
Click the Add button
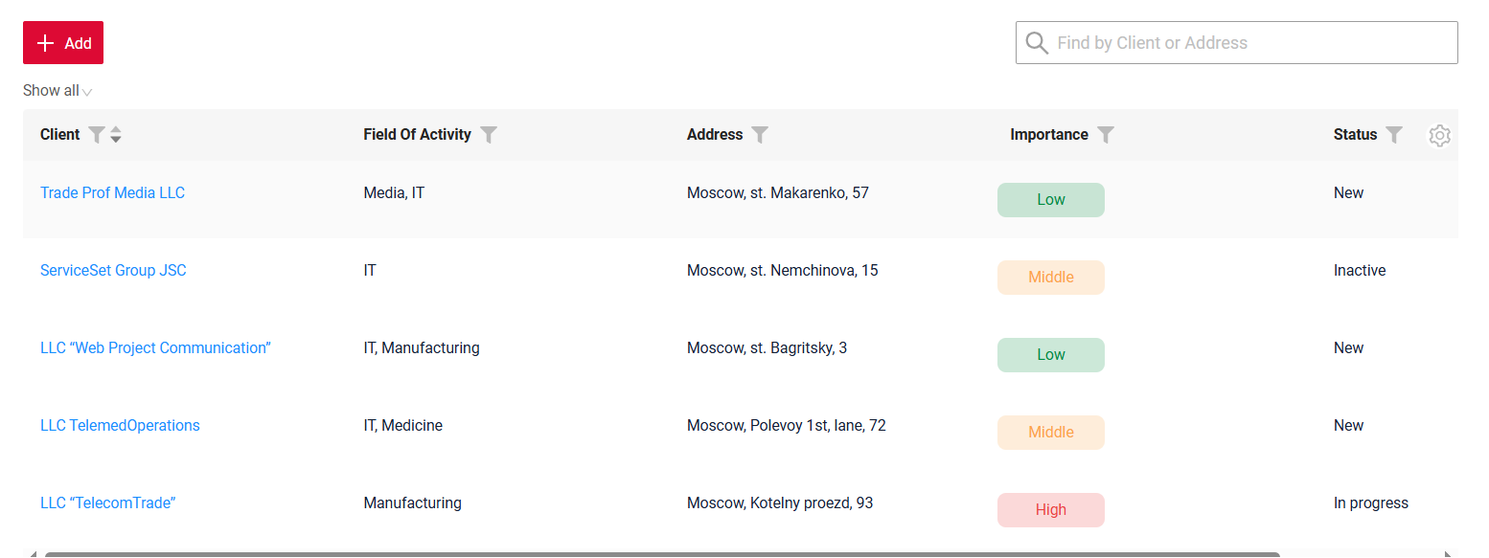(x=63, y=43)
